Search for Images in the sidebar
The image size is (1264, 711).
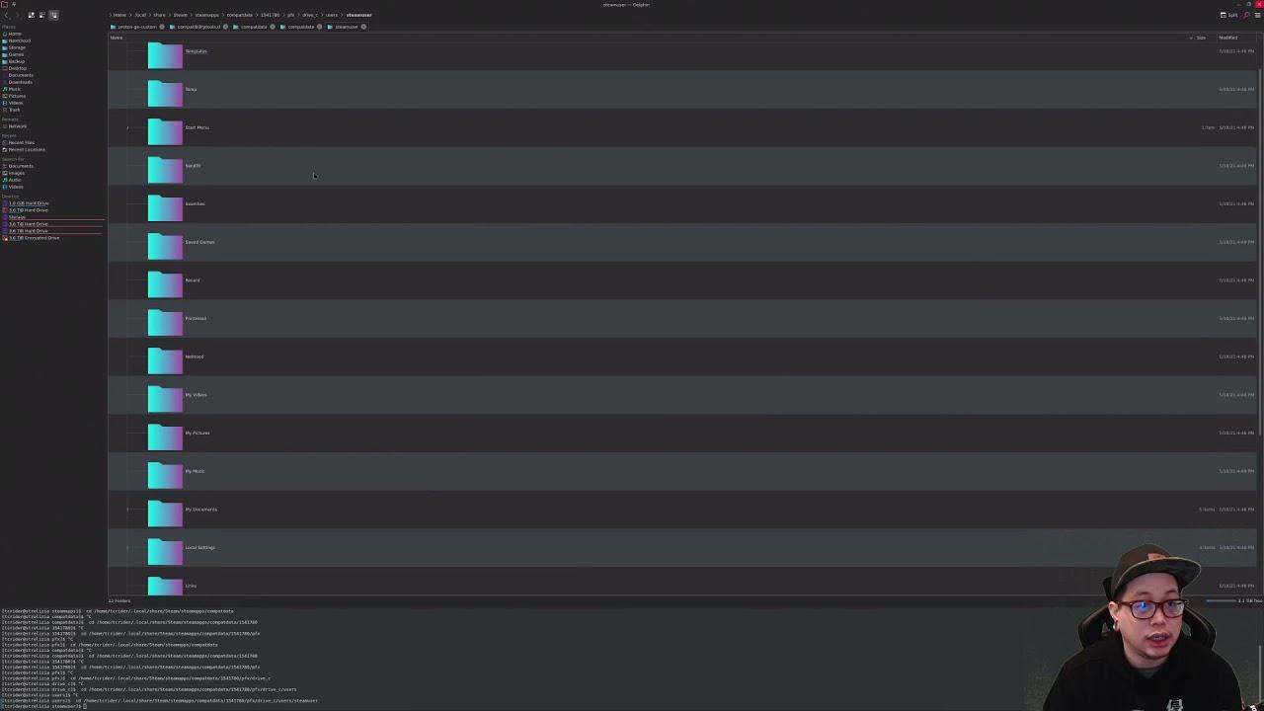(16, 173)
